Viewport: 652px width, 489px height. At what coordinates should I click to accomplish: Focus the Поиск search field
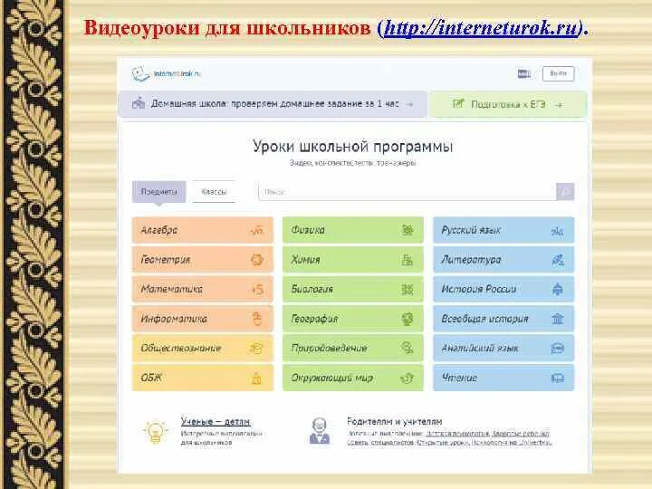[407, 192]
